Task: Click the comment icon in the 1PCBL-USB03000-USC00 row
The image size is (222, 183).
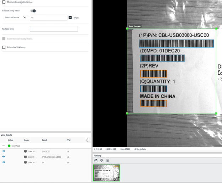Action: tap(26, 157)
